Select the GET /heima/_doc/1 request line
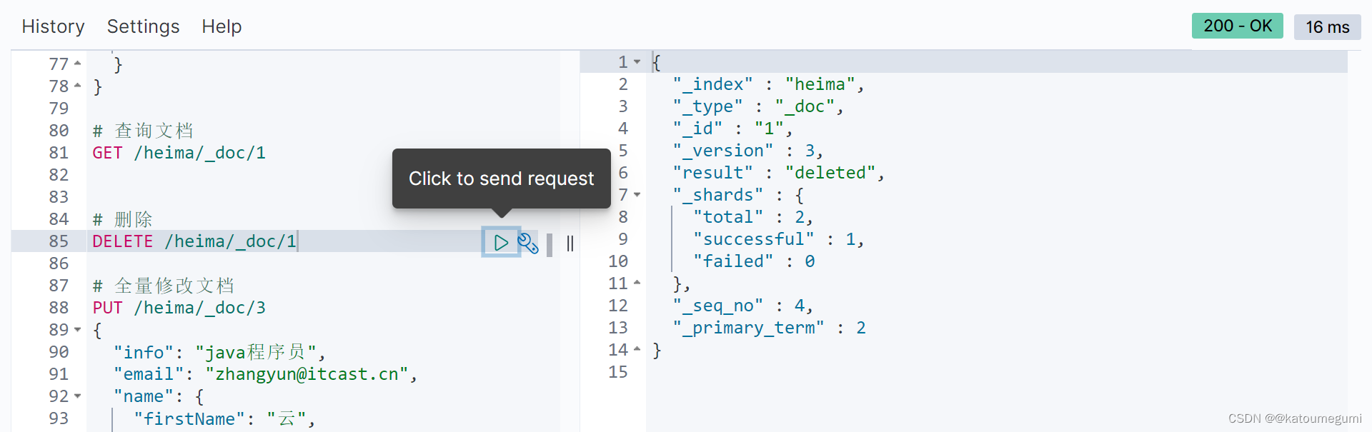This screenshot has width=1372, height=432. pyautogui.click(x=179, y=153)
